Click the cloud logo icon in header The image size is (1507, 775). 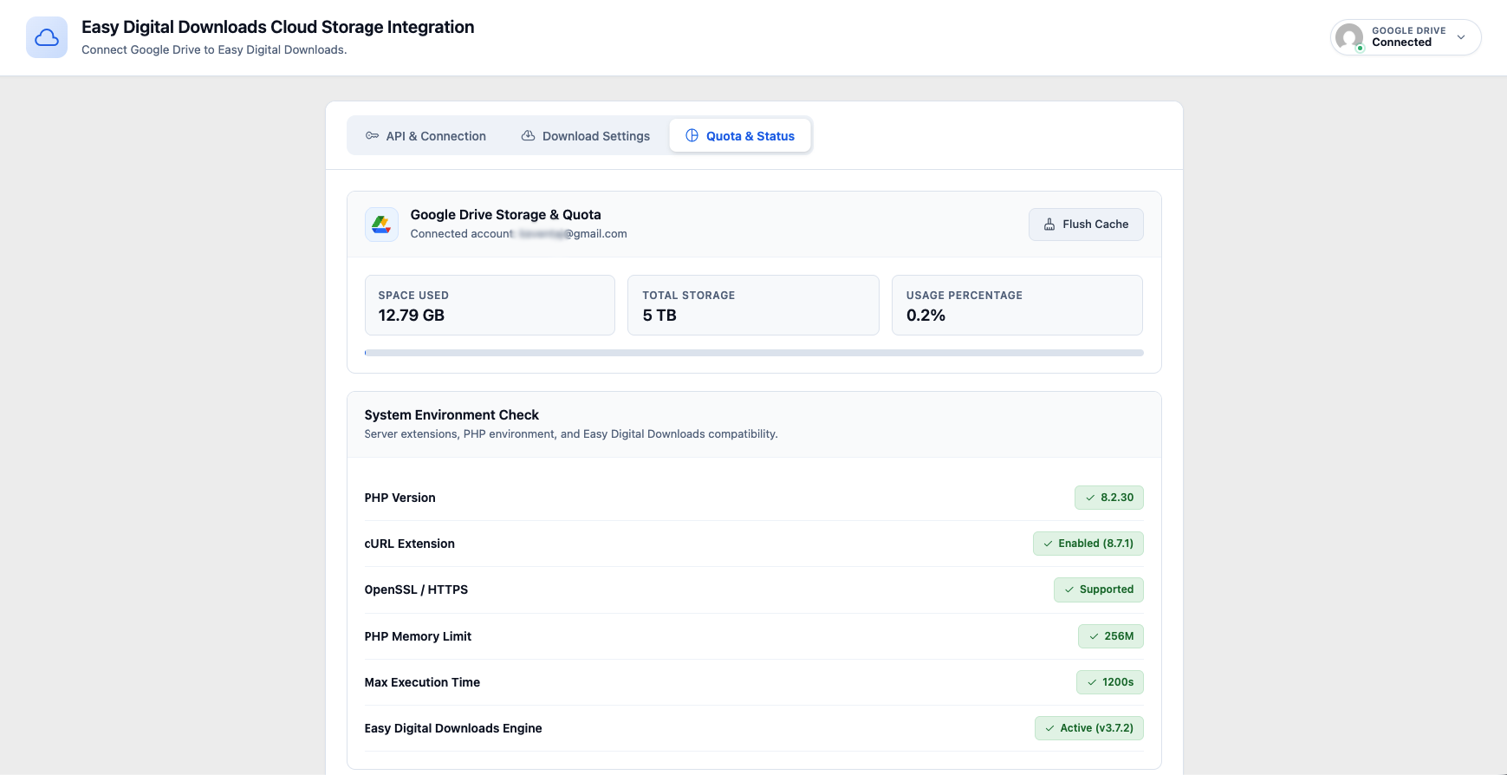(47, 37)
